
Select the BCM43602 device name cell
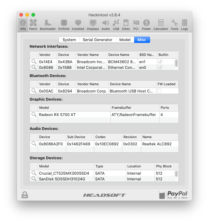tap(123, 62)
